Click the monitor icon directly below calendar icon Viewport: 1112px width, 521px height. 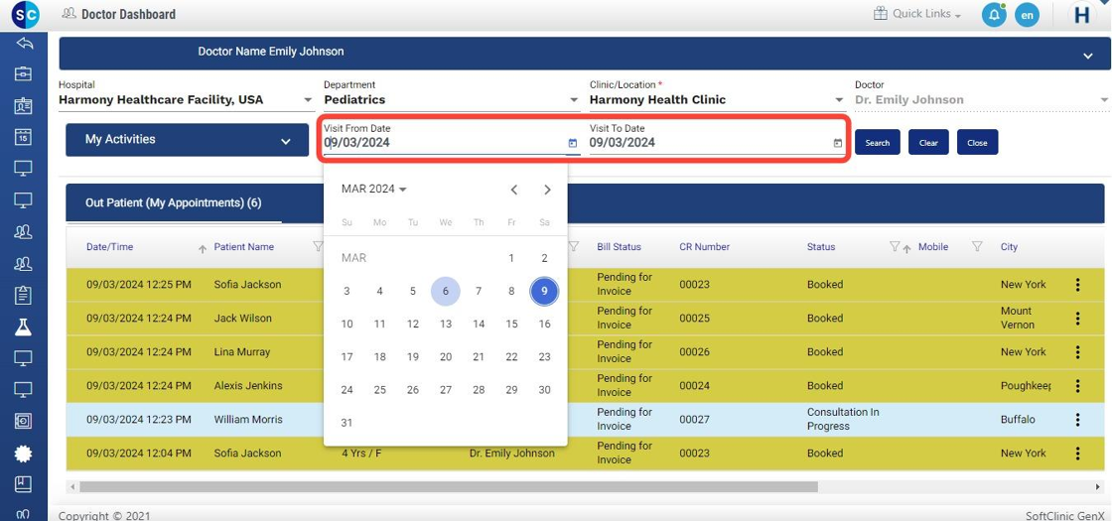click(x=24, y=168)
